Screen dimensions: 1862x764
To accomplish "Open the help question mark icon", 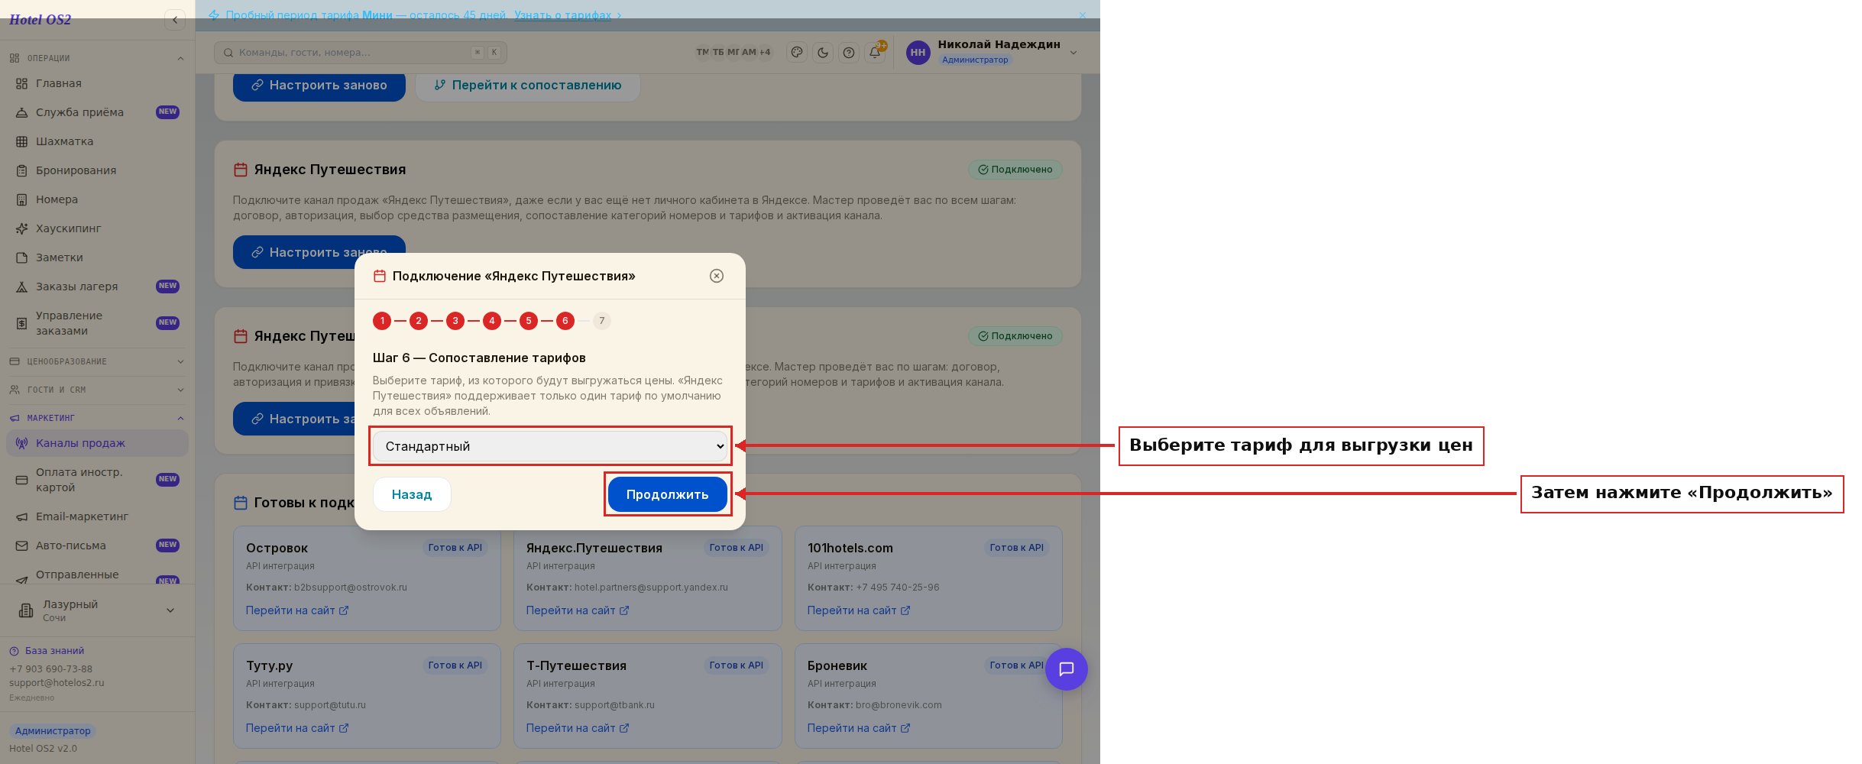I will 849,53.
